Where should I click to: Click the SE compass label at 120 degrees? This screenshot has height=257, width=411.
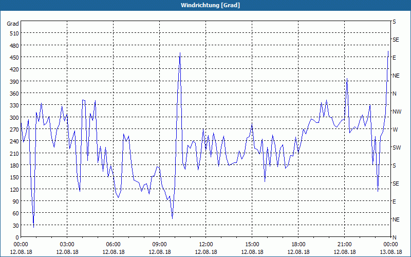click(396, 183)
